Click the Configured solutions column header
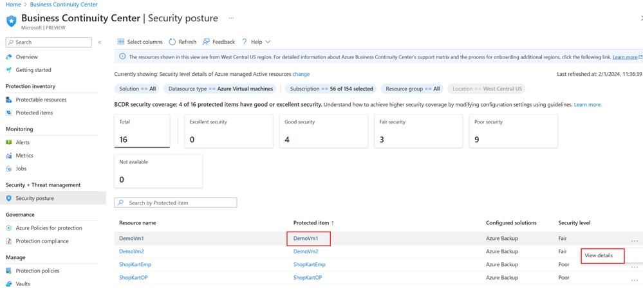The image size is (643, 299). (x=511, y=223)
